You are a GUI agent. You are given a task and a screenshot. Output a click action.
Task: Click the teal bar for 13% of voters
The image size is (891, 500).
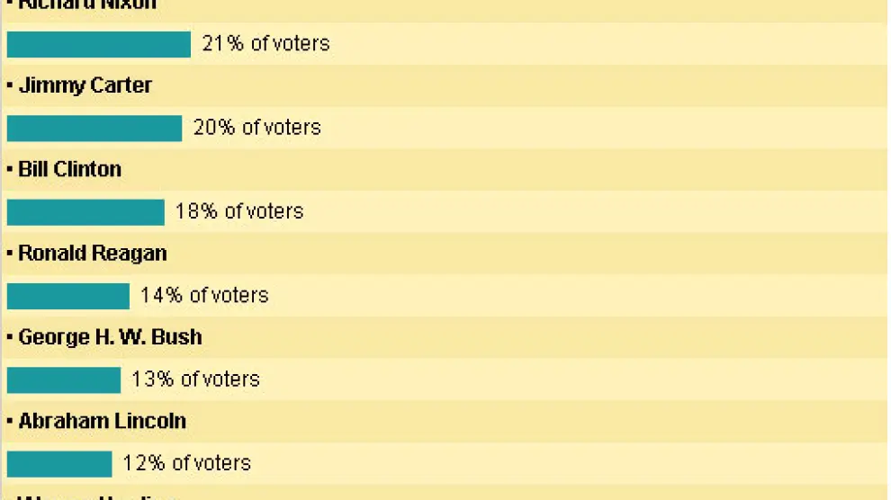63,380
